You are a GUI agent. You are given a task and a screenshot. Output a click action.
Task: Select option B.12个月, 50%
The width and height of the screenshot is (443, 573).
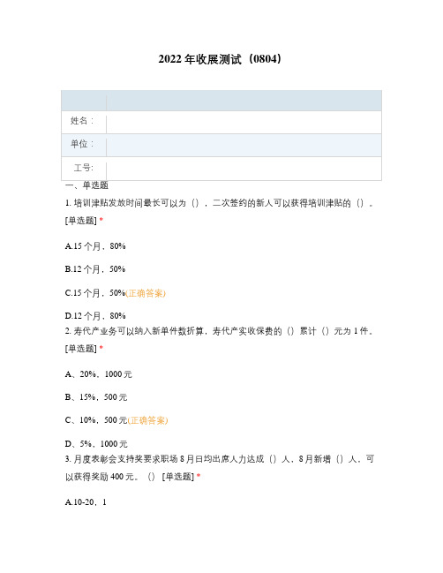[95, 269]
